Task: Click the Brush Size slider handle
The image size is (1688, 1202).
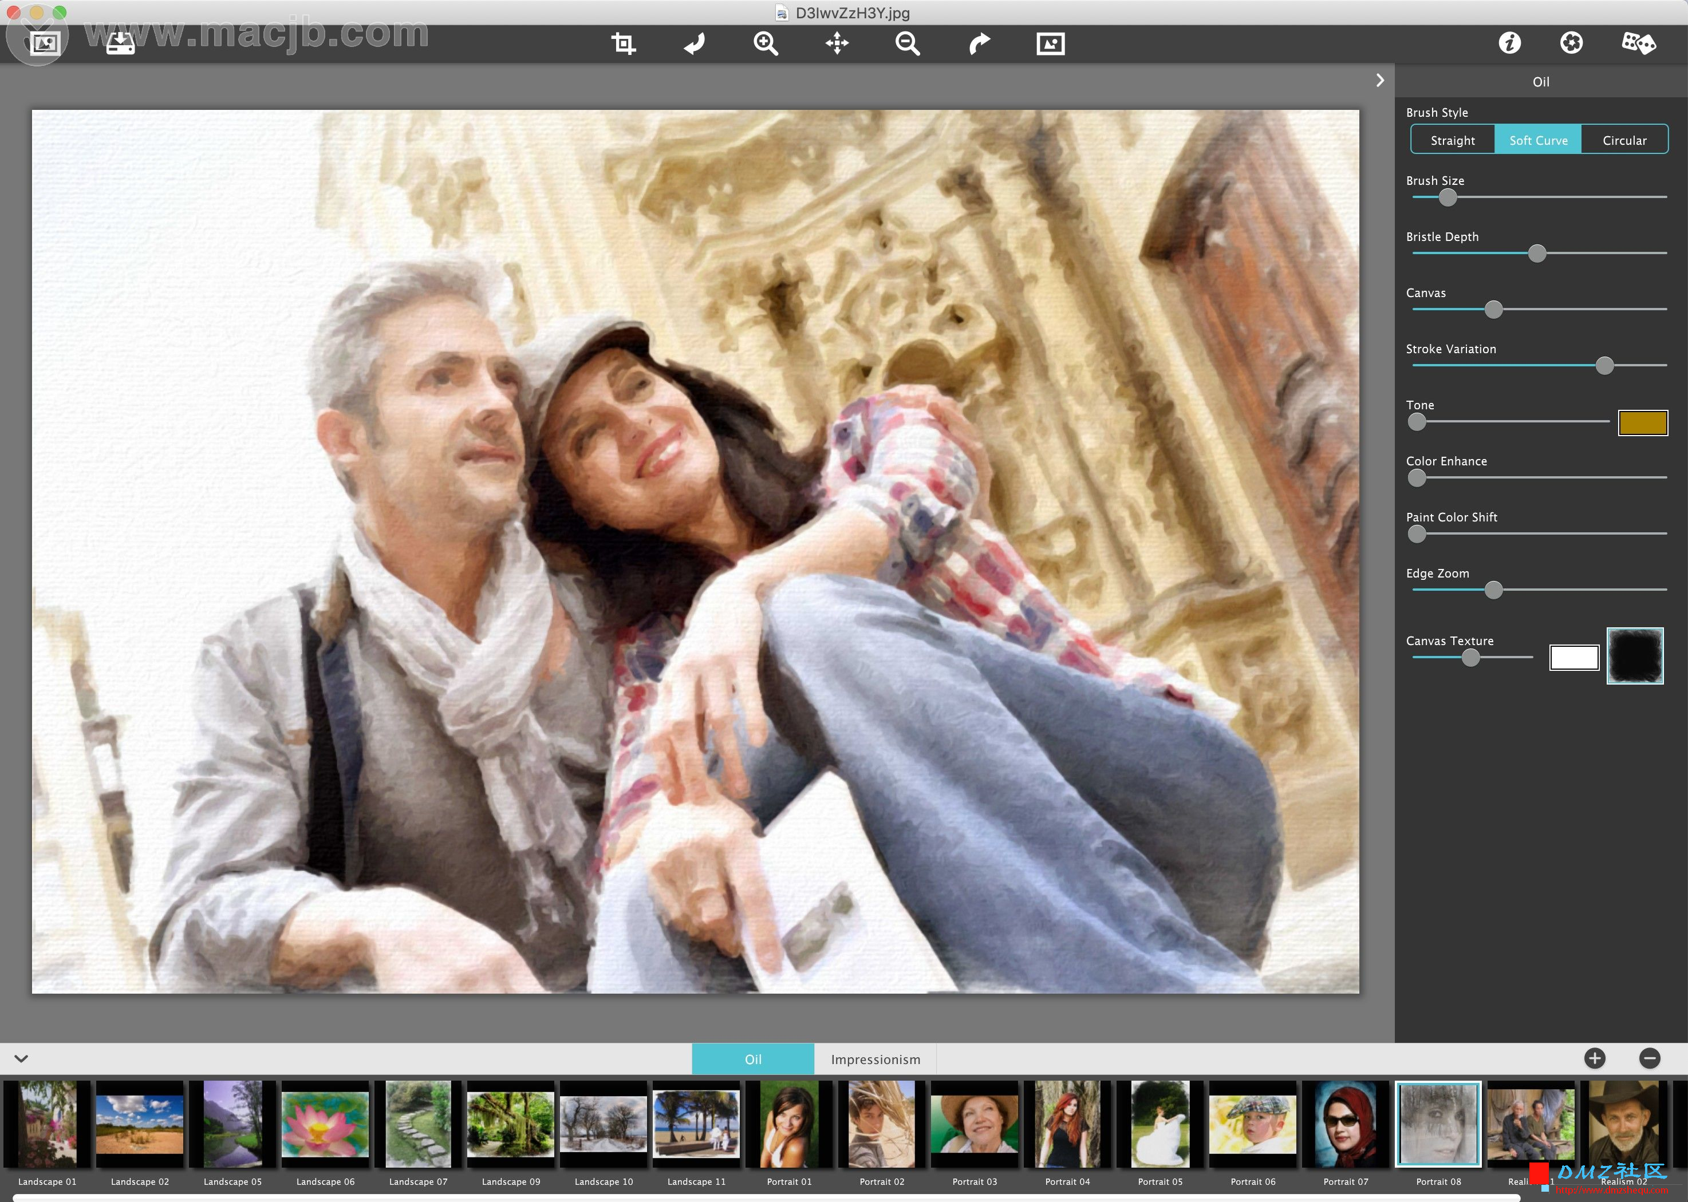Action: point(1448,197)
